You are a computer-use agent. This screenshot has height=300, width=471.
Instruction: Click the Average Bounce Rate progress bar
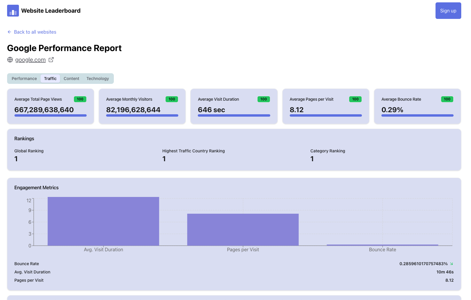point(417,115)
